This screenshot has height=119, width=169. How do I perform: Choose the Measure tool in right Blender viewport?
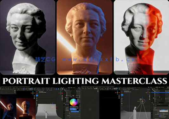click(122, 103)
